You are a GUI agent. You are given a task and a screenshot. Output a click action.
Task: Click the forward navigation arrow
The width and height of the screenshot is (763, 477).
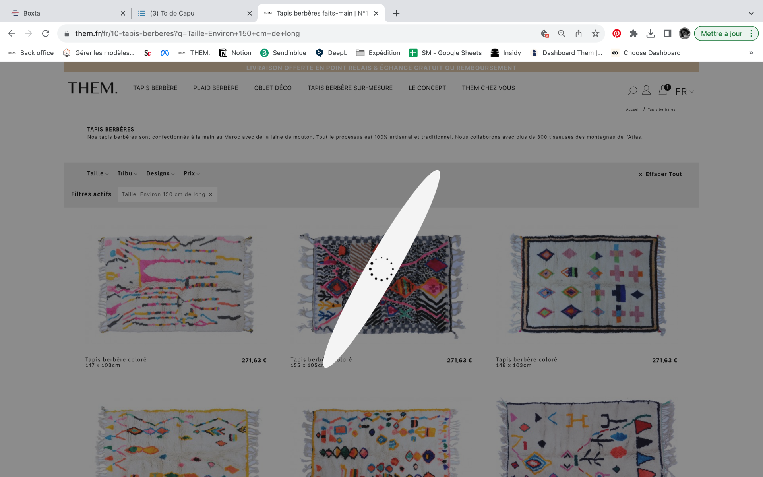pos(29,33)
